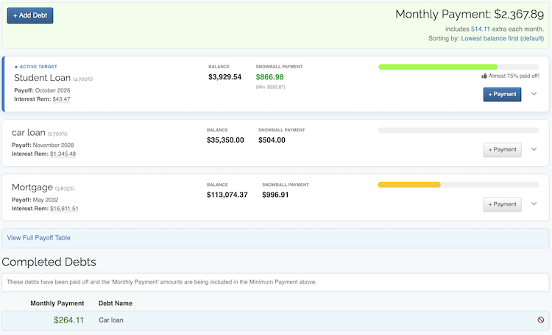Open View Full Payoff Table link

[39, 238]
